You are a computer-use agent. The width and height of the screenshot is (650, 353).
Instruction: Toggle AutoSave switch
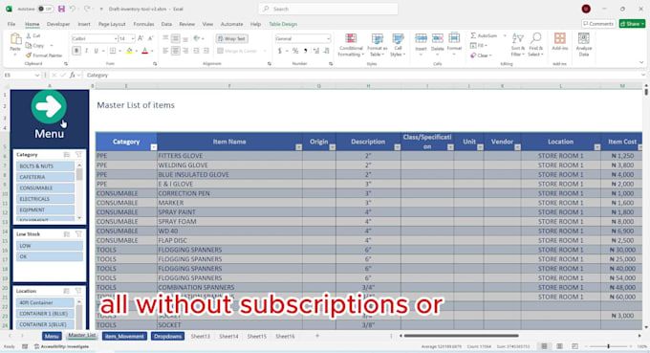point(45,9)
